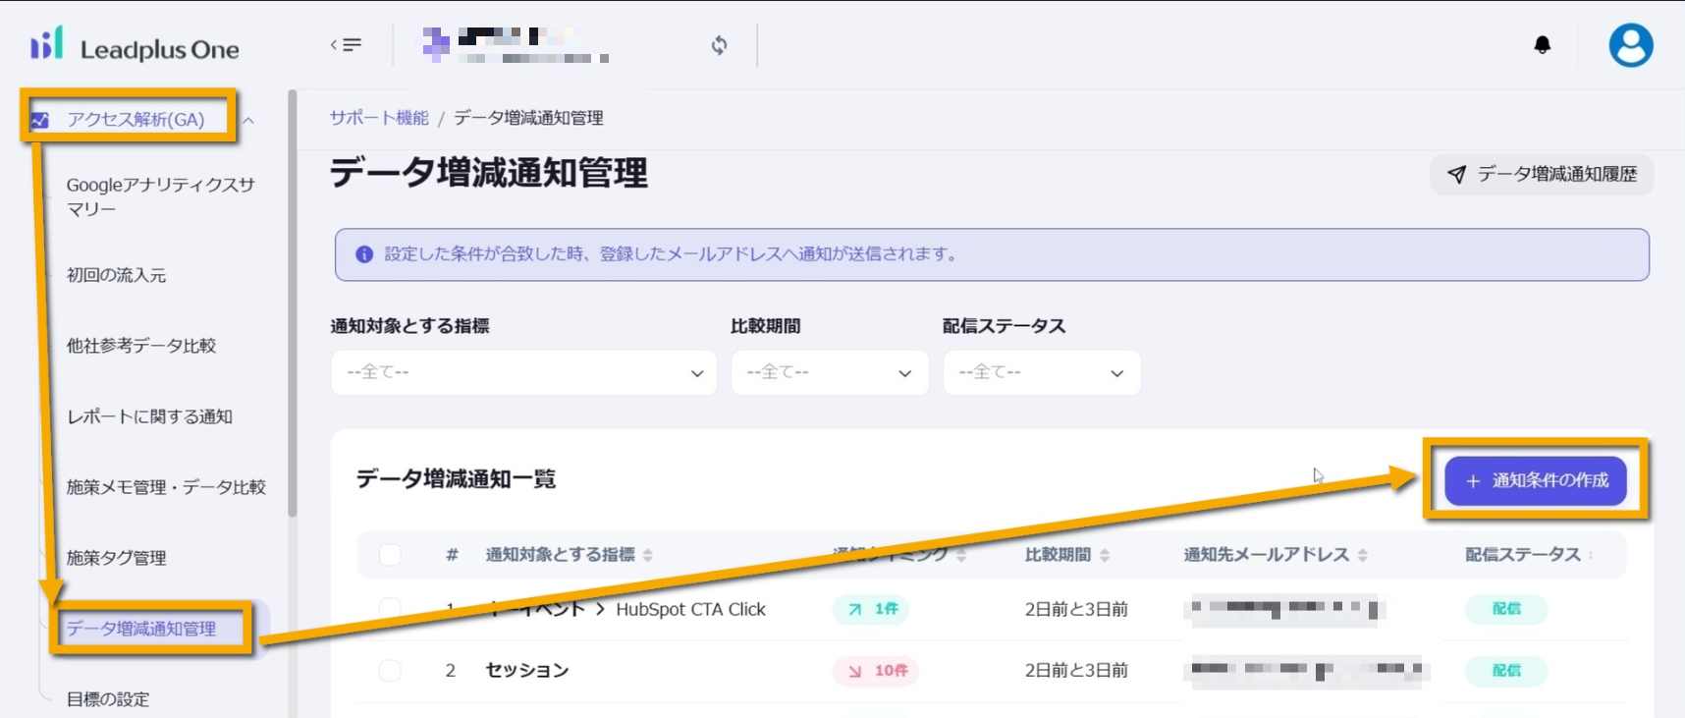Image resolution: width=1685 pixels, height=718 pixels.
Task: Sort by 通知先メールアドレス column arrows
Action: [x=1363, y=555]
